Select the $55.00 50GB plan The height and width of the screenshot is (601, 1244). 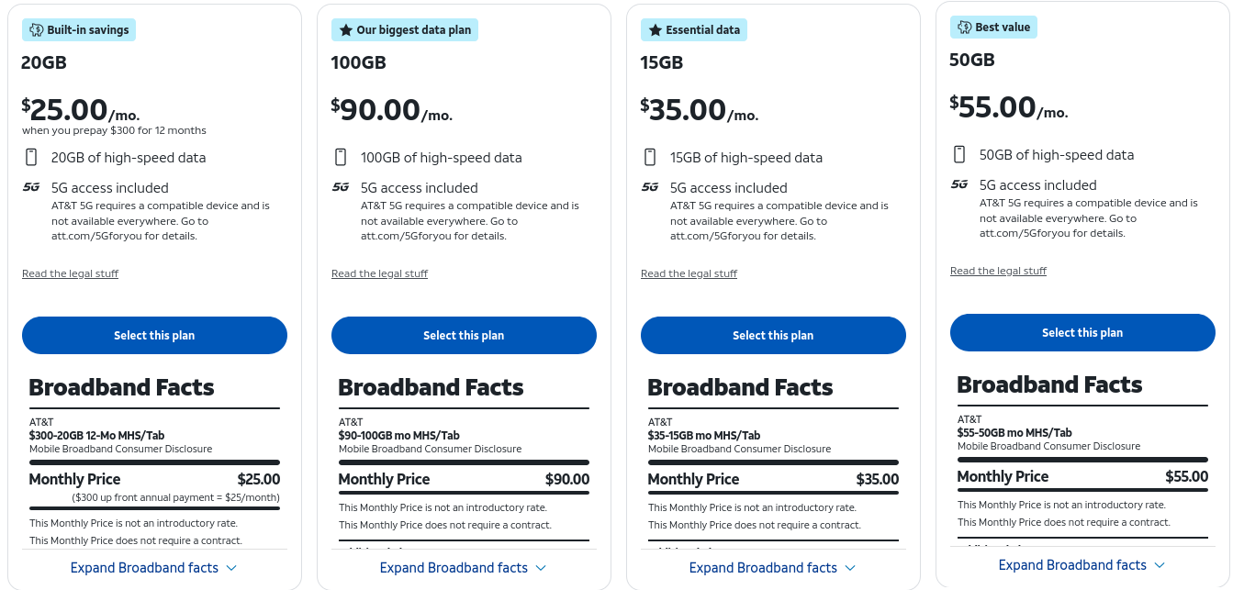pos(1082,333)
